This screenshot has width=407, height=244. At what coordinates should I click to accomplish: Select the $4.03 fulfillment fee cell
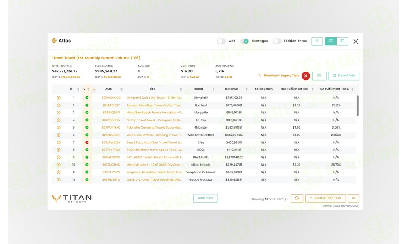point(296,128)
